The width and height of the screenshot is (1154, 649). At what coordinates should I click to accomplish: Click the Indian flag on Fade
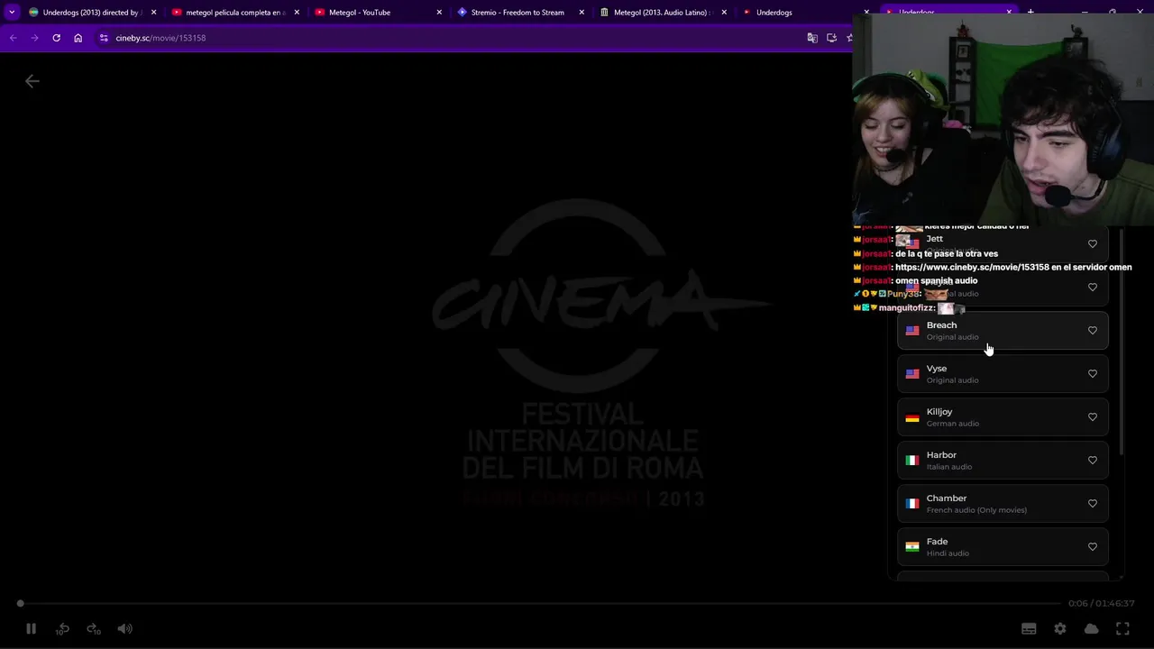[912, 547]
